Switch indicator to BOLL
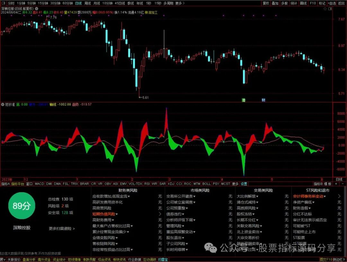The image size is (347, 262). pos(207,184)
